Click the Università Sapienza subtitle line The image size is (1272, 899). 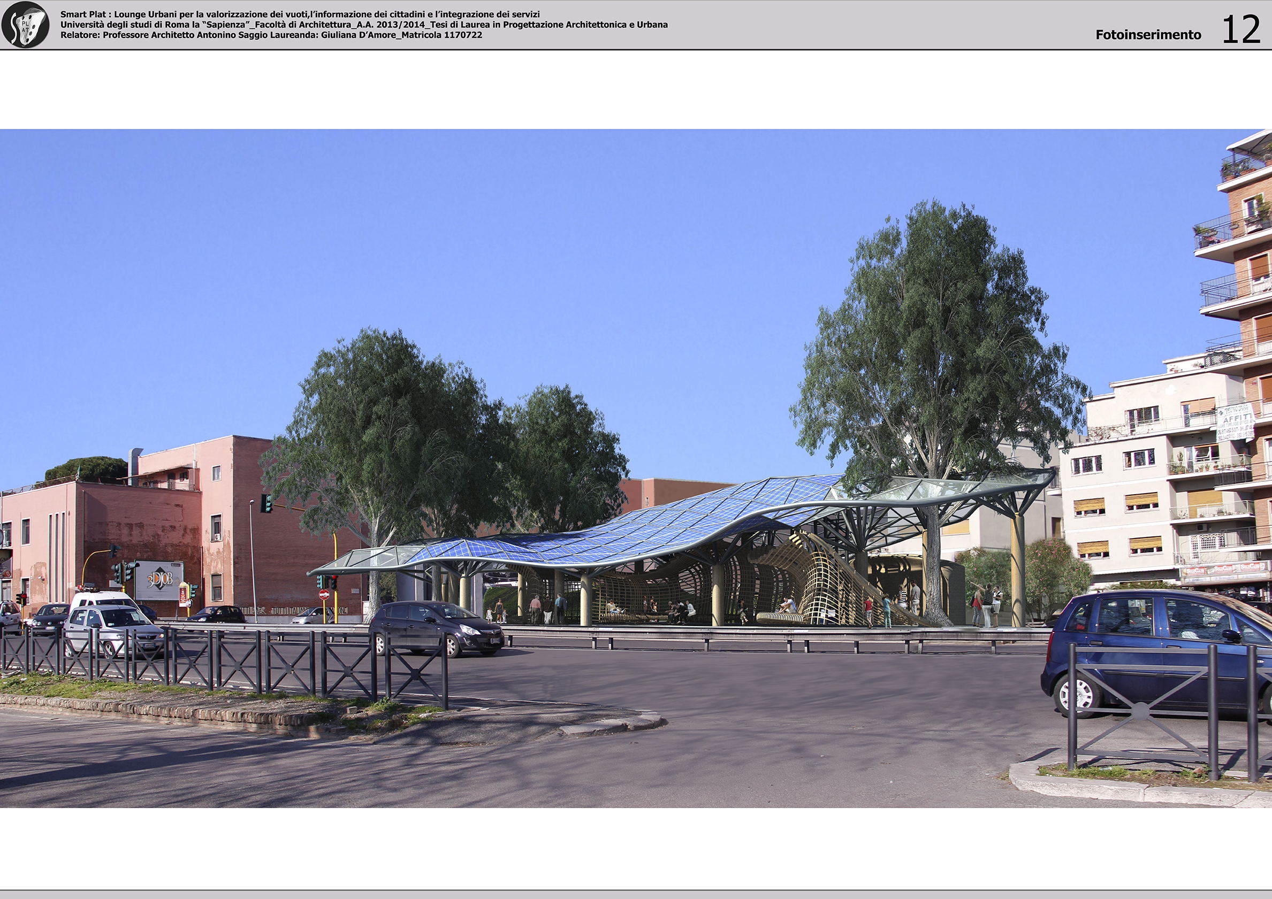tap(363, 25)
